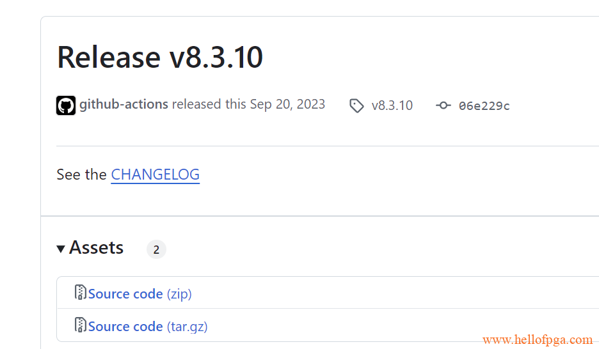Click the Assets heading text
This screenshot has width=599, height=349.
pyautogui.click(x=96, y=247)
